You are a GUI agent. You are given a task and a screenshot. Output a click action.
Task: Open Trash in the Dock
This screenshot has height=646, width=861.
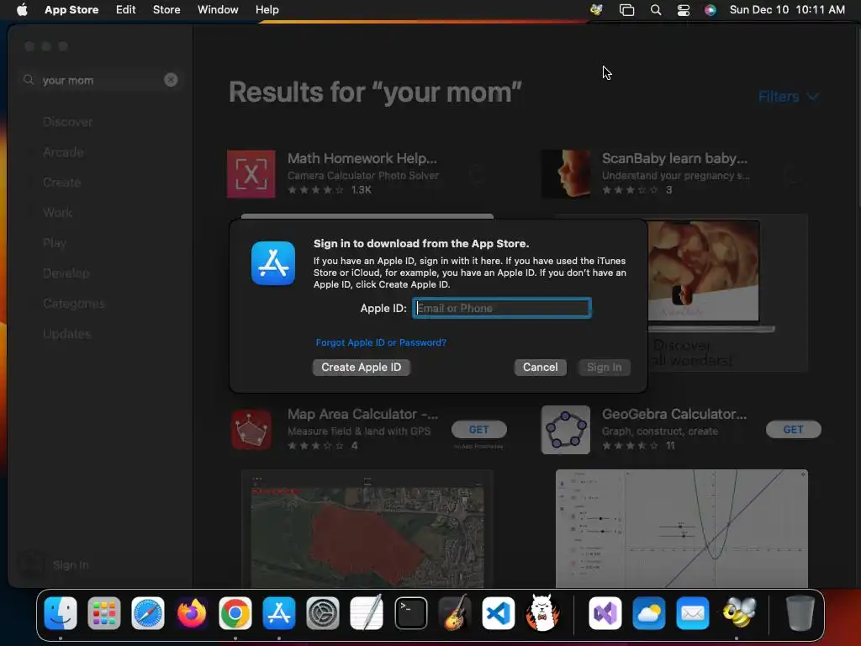800,613
